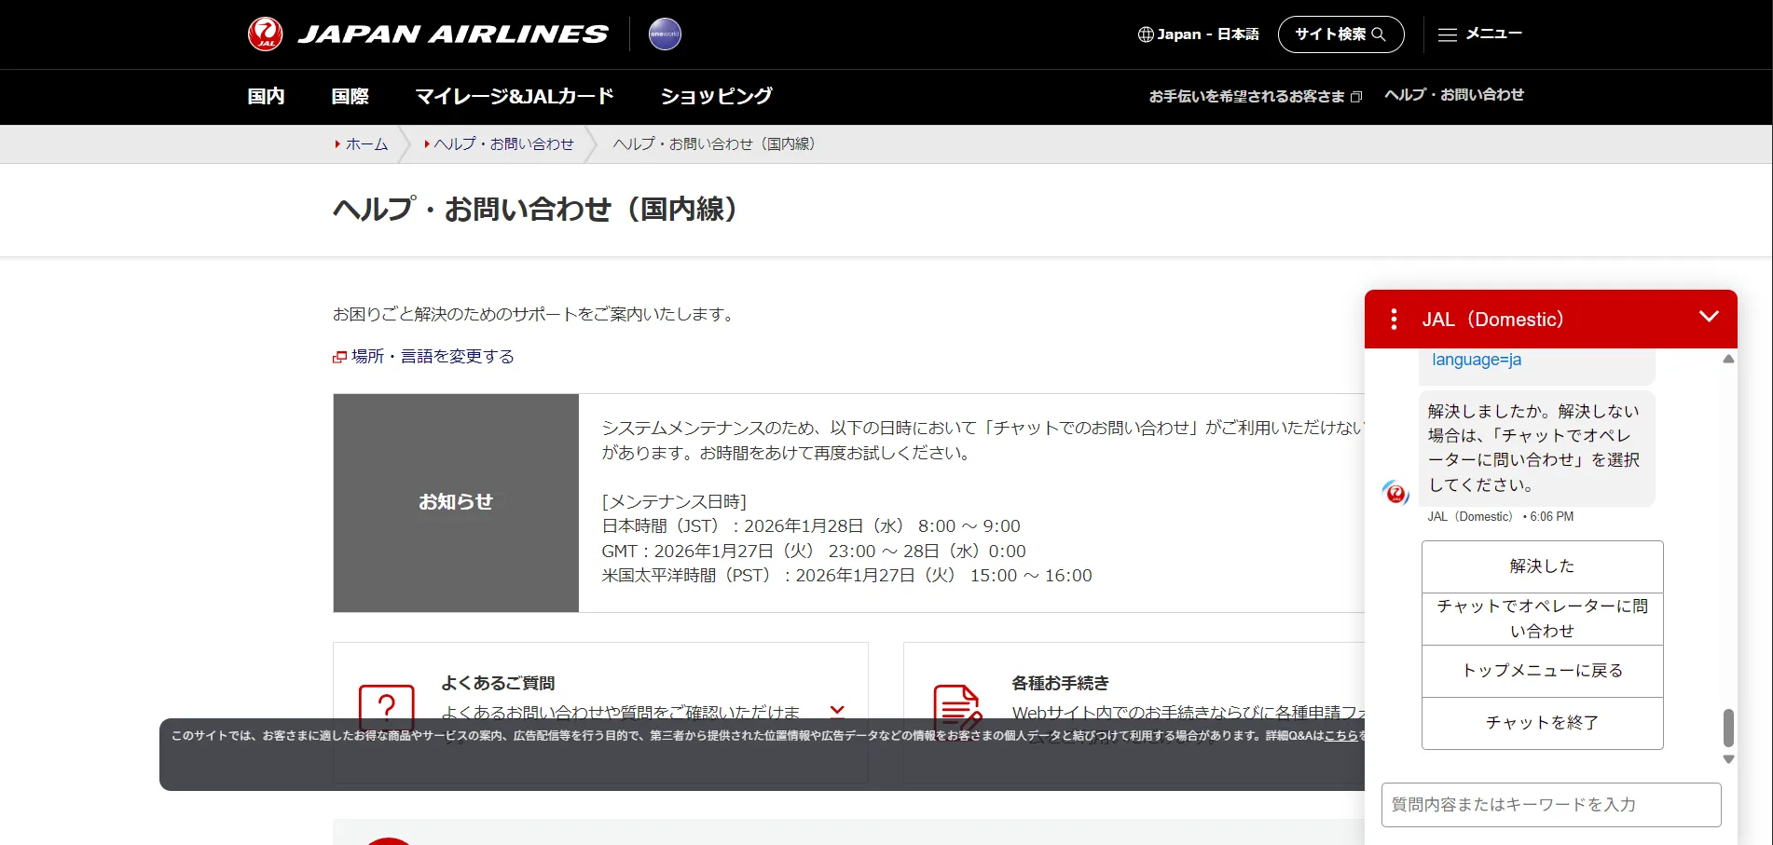Click the oneworld alliance globe icon
Screen dimensions: 1773x845
[665, 34]
